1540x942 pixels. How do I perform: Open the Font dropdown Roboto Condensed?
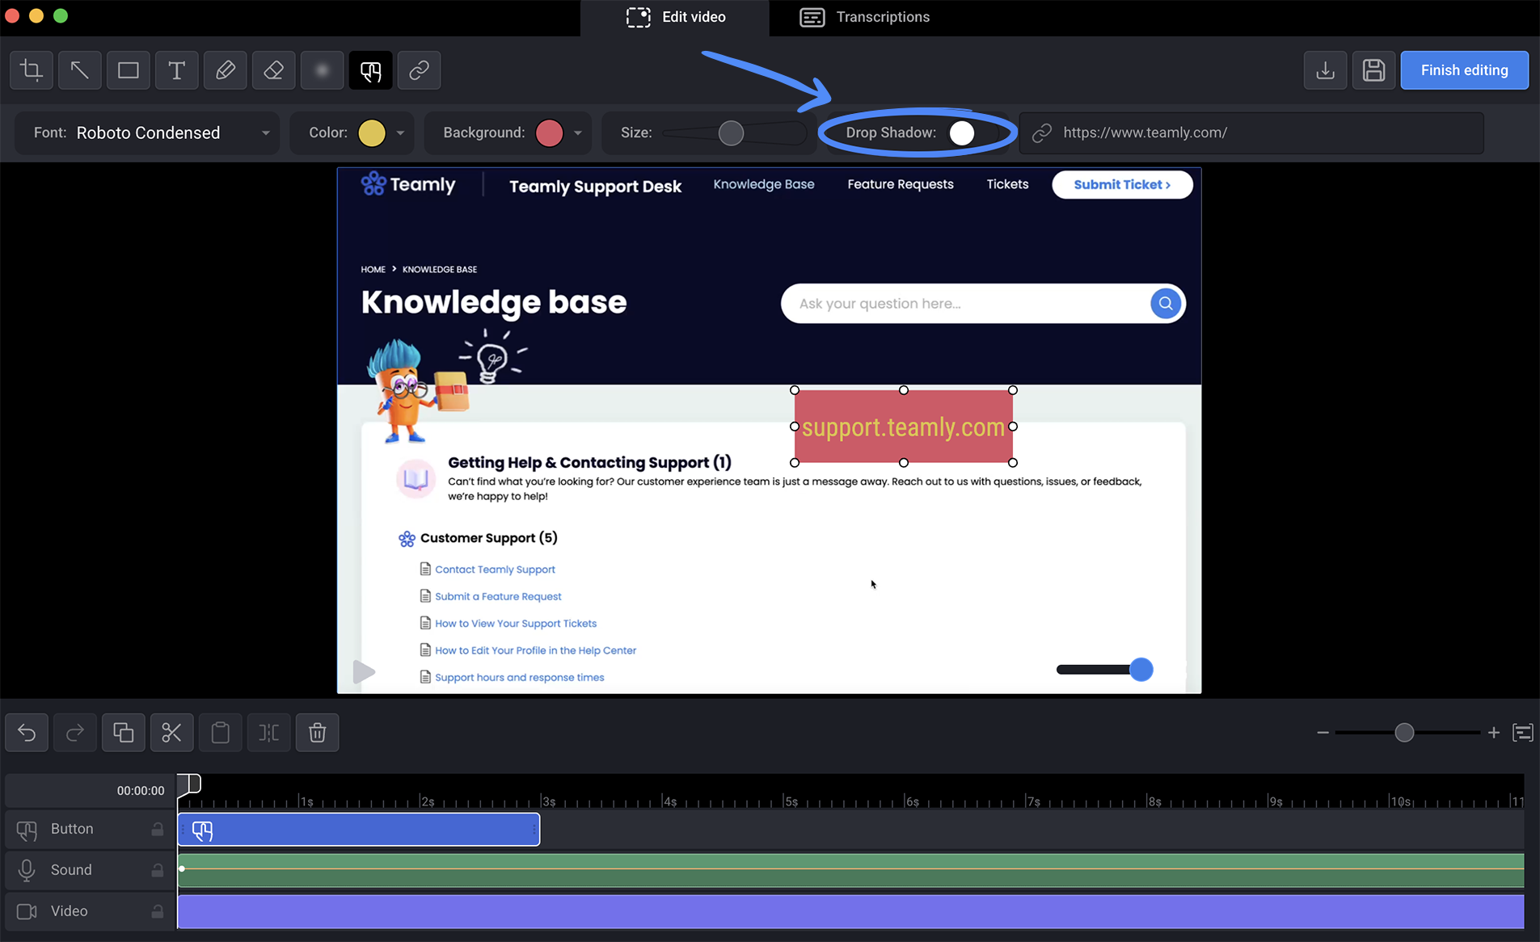click(x=148, y=132)
